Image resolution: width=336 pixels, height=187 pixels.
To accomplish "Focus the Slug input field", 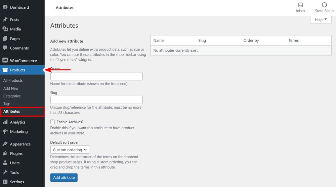I will 96,100.
